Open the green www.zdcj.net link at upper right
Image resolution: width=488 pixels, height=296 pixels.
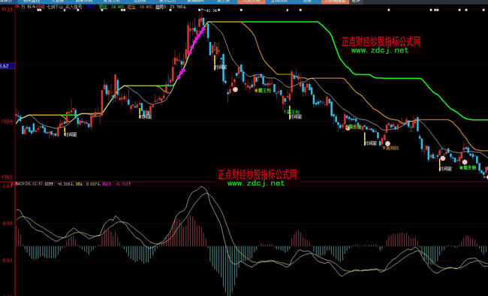point(380,50)
